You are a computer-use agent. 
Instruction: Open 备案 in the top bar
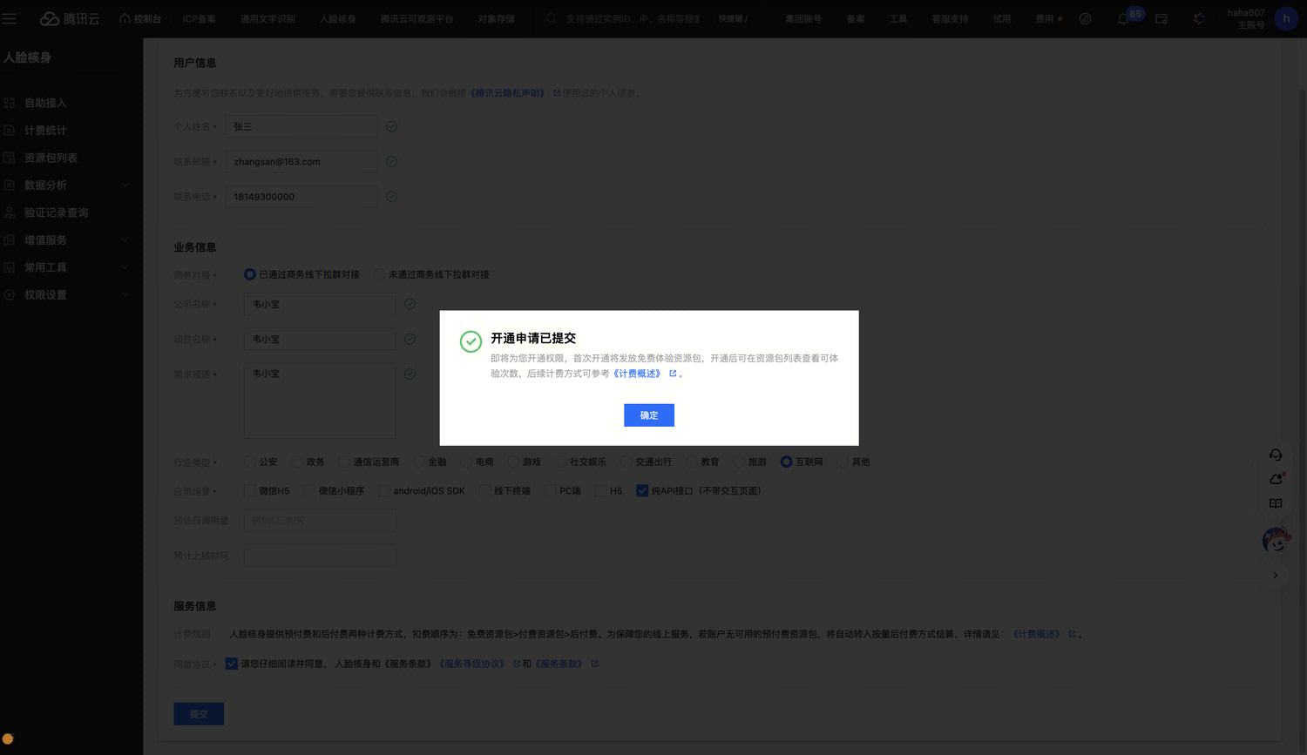click(x=856, y=18)
